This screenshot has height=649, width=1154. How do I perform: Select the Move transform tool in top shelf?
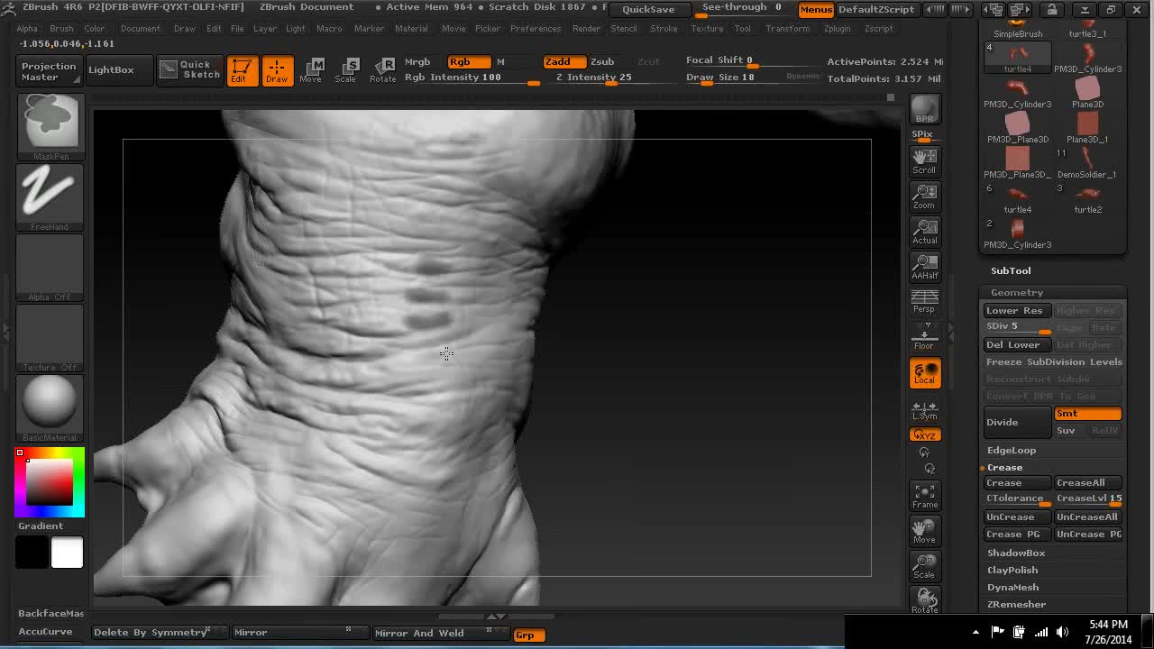[x=310, y=70]
